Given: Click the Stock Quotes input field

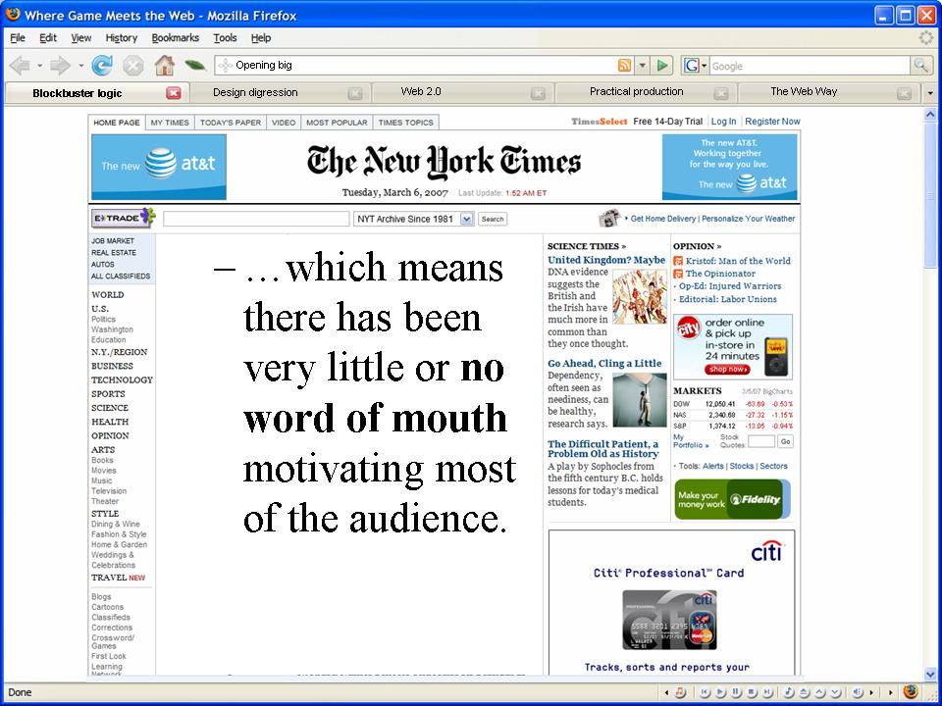Looking at the screenshot, I should tap(761, 442).
